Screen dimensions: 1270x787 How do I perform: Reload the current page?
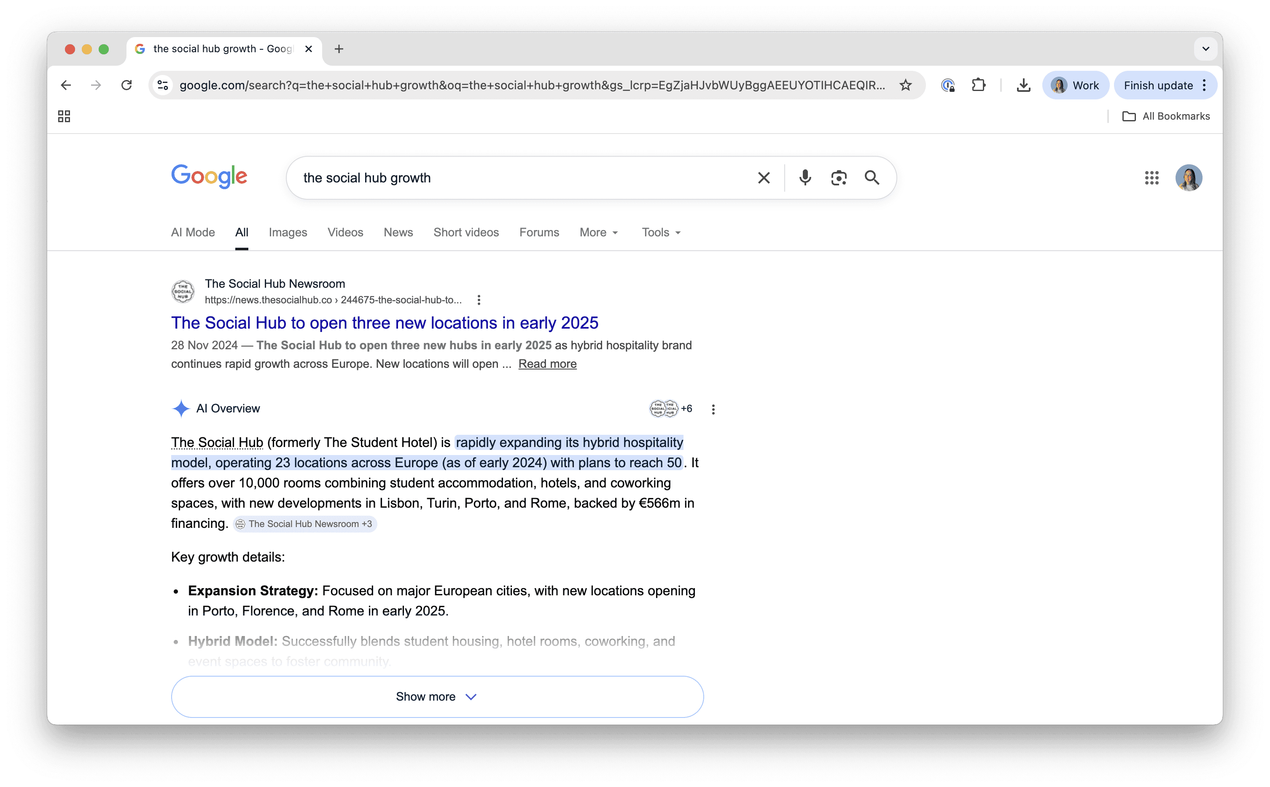pos(126,86)
